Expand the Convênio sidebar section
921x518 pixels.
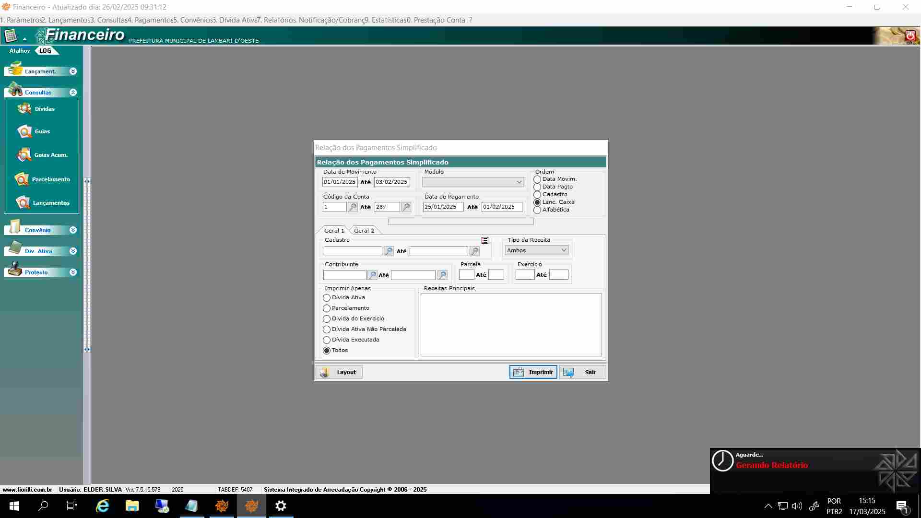click(x=73, y=230)
